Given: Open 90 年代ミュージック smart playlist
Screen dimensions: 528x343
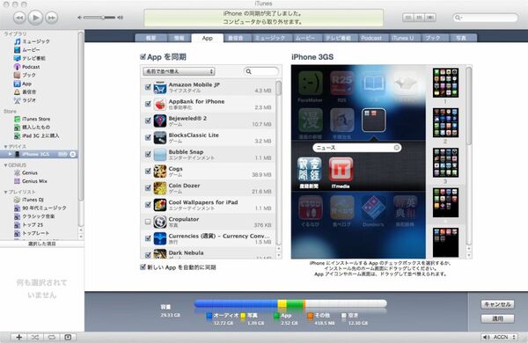Looking at the screenshot, I should [40, 208].
